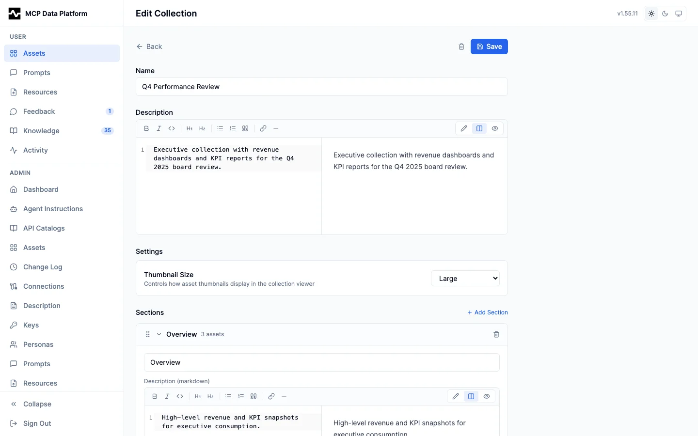This screenshot has width=698, height=436.
Task: Apply H1 heading in collection Description toolbar
Action: 190,128
